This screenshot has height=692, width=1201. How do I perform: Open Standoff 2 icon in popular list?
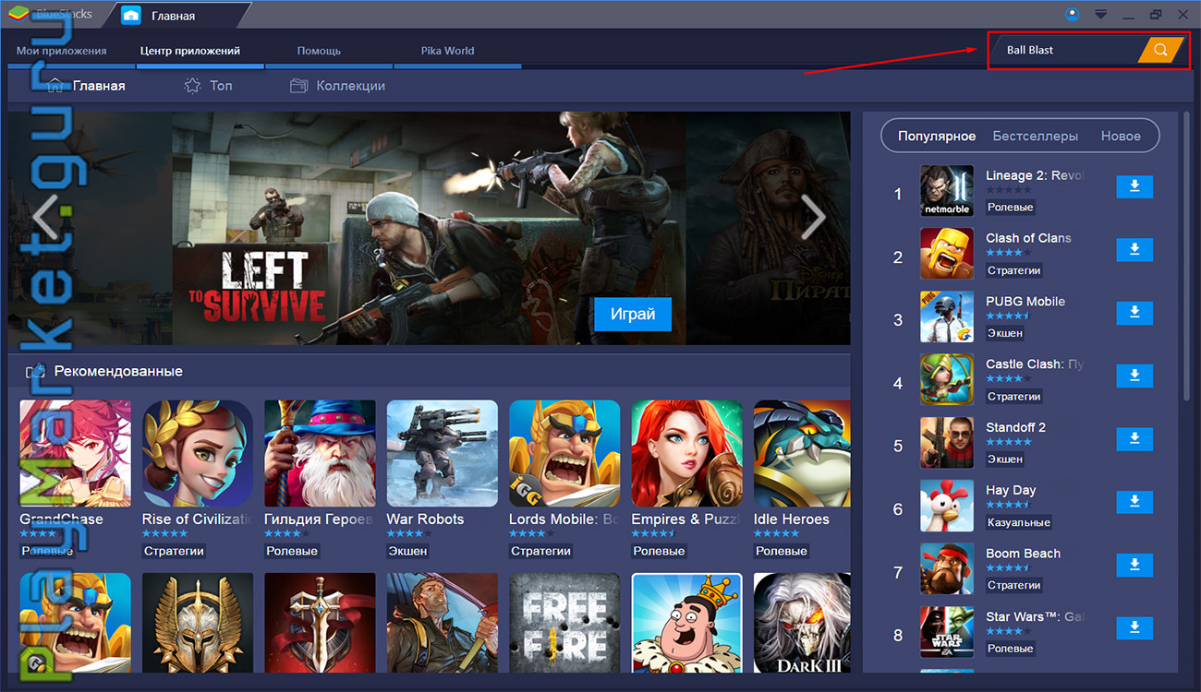point(947,443)
